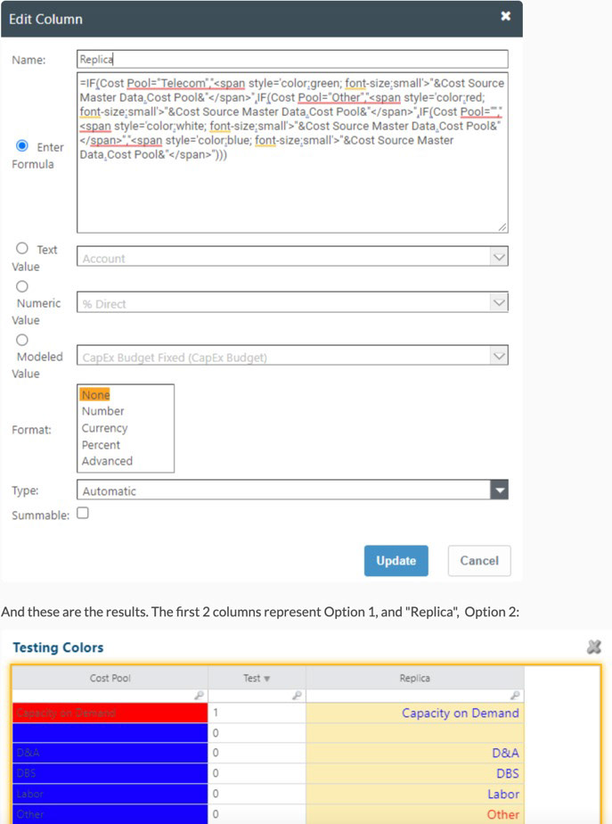612x824 pixels.
Task: Choose Percent in the Format list
Action: coord(101,445)
